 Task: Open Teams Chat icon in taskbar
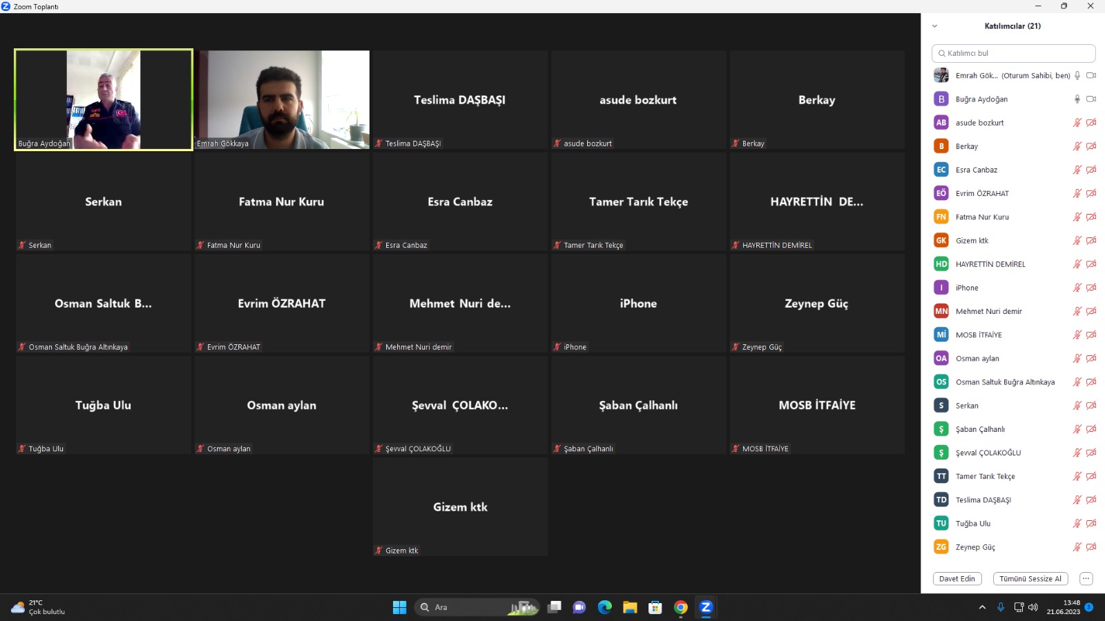(579, 607)
